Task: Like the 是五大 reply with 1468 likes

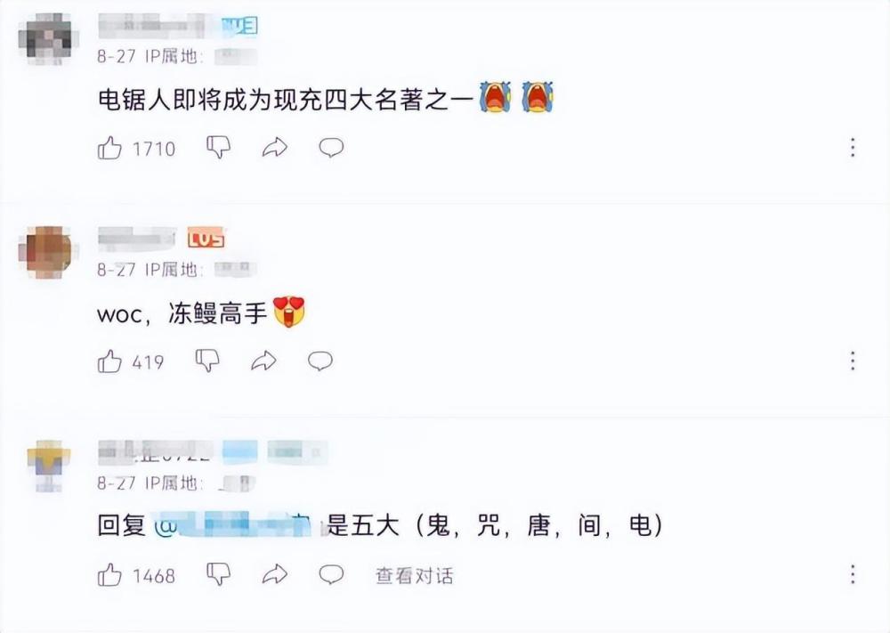Action: point(109,575)
